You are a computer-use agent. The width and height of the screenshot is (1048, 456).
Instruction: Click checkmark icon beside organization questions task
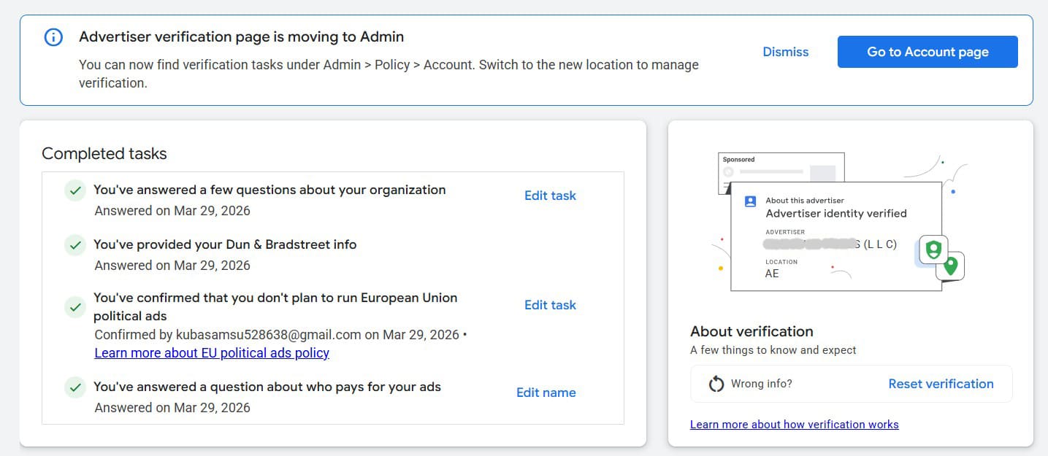(74, 191)
